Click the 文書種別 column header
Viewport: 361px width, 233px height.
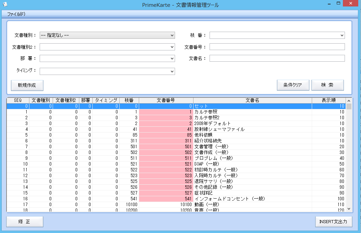tap(41, 100)
